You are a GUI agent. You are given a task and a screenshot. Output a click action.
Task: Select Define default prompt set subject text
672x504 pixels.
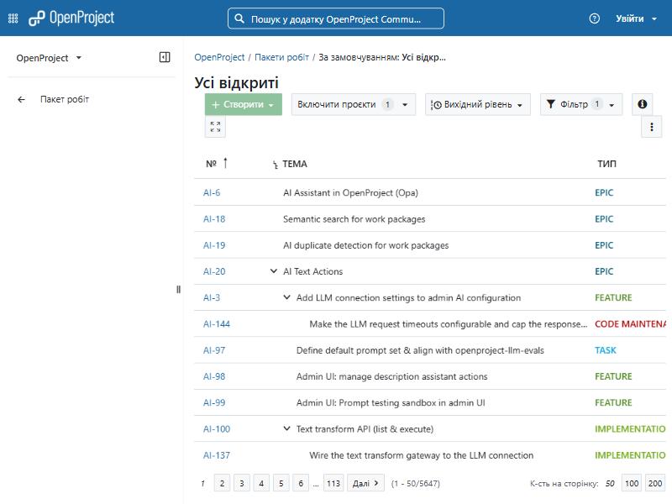(x=420, y=350)
